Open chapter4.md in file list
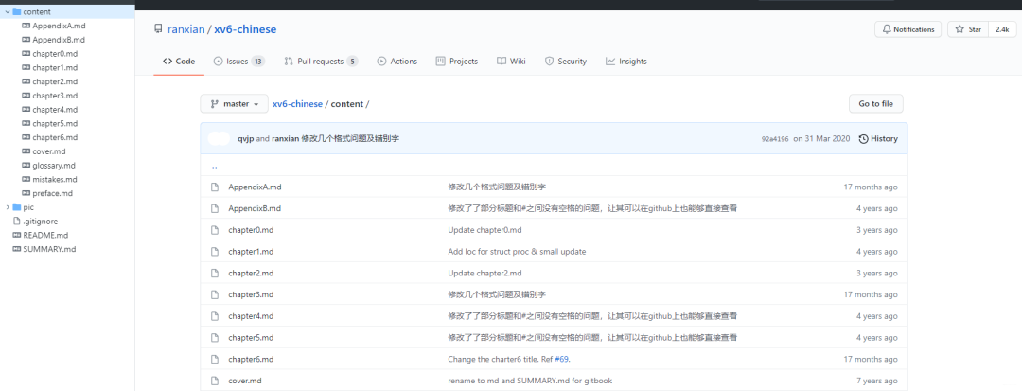This screenshot has width=1022, height=391. (251, 316)
